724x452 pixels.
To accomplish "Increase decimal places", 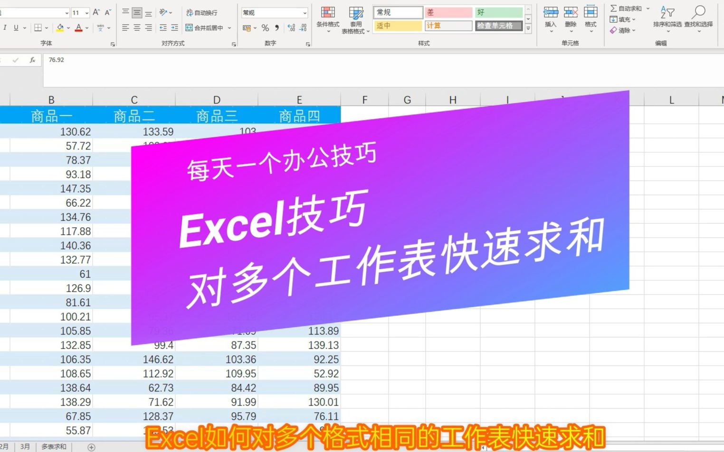I will [291, 28].
